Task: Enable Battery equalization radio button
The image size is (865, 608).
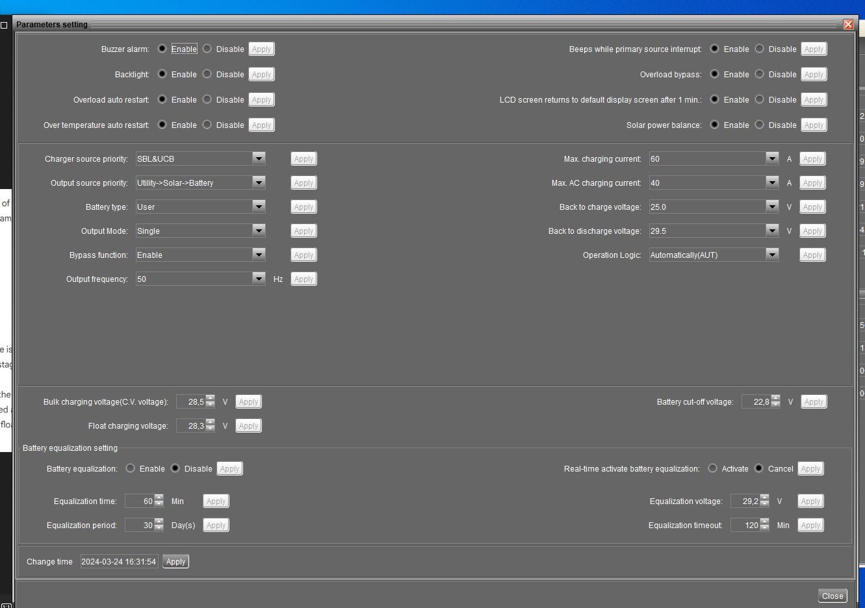Action: tap(131, 468)
